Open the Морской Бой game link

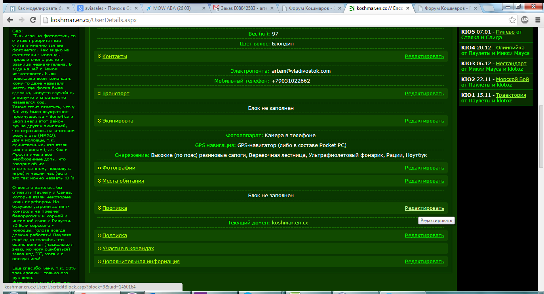pyautogui.click(x=512, y=79)
